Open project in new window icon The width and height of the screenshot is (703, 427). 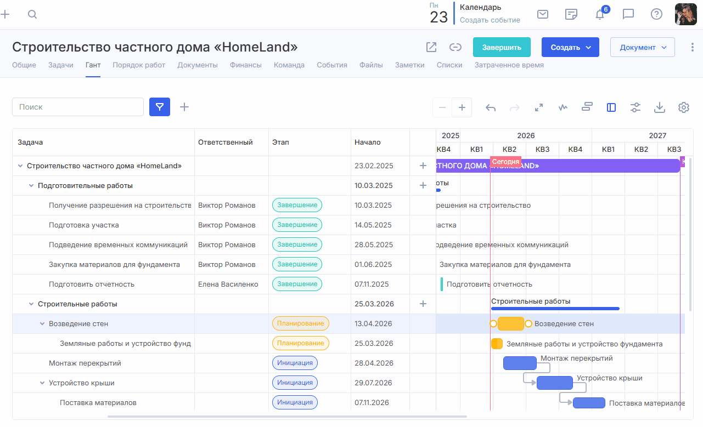[x=431, y=47]
